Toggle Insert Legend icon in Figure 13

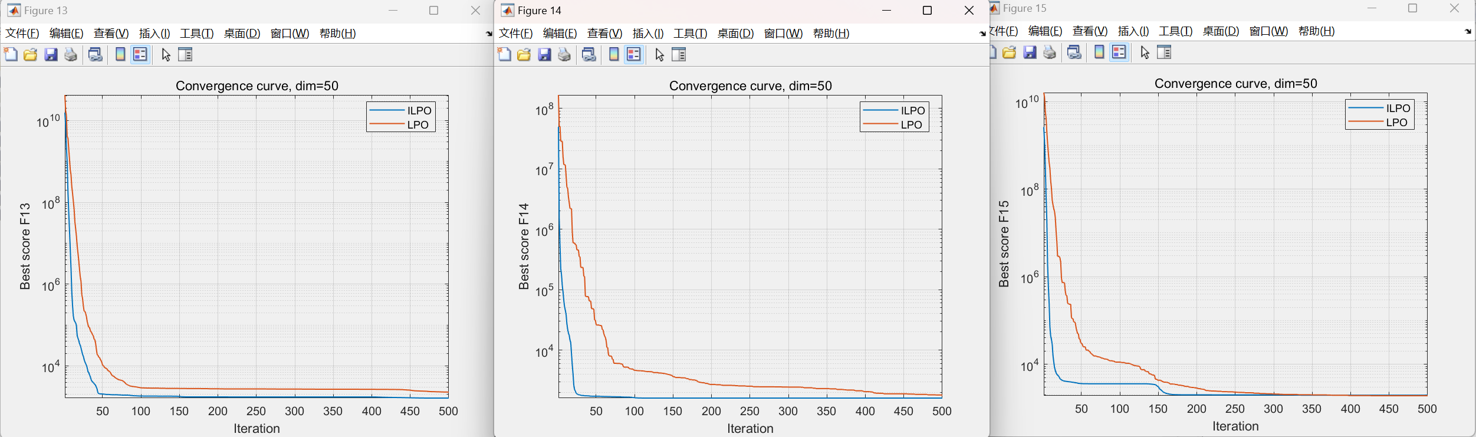(x=140, y=54)
